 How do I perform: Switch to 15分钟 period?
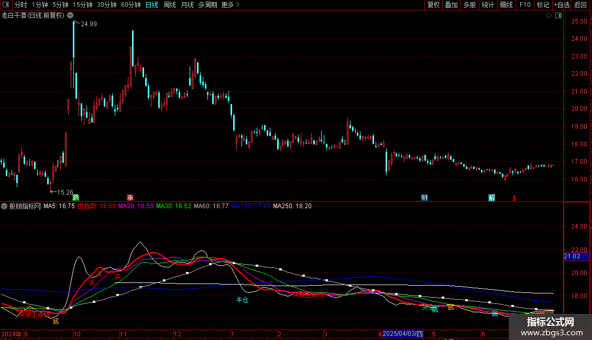(x=83, y=5)
